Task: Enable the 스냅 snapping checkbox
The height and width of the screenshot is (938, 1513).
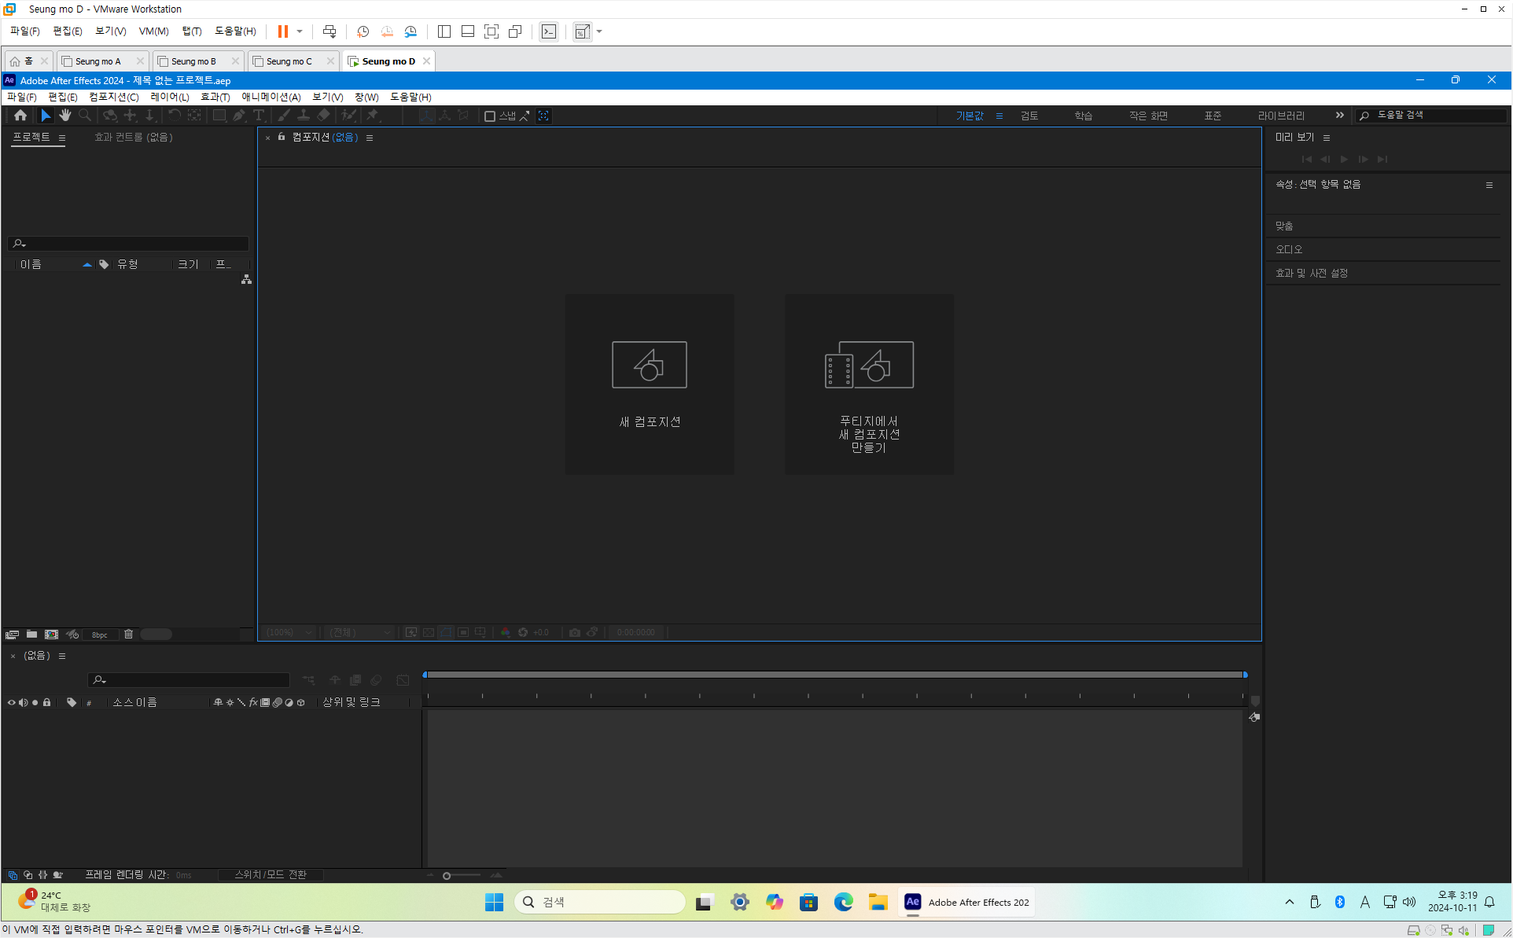Action: (x=490, y=116)
